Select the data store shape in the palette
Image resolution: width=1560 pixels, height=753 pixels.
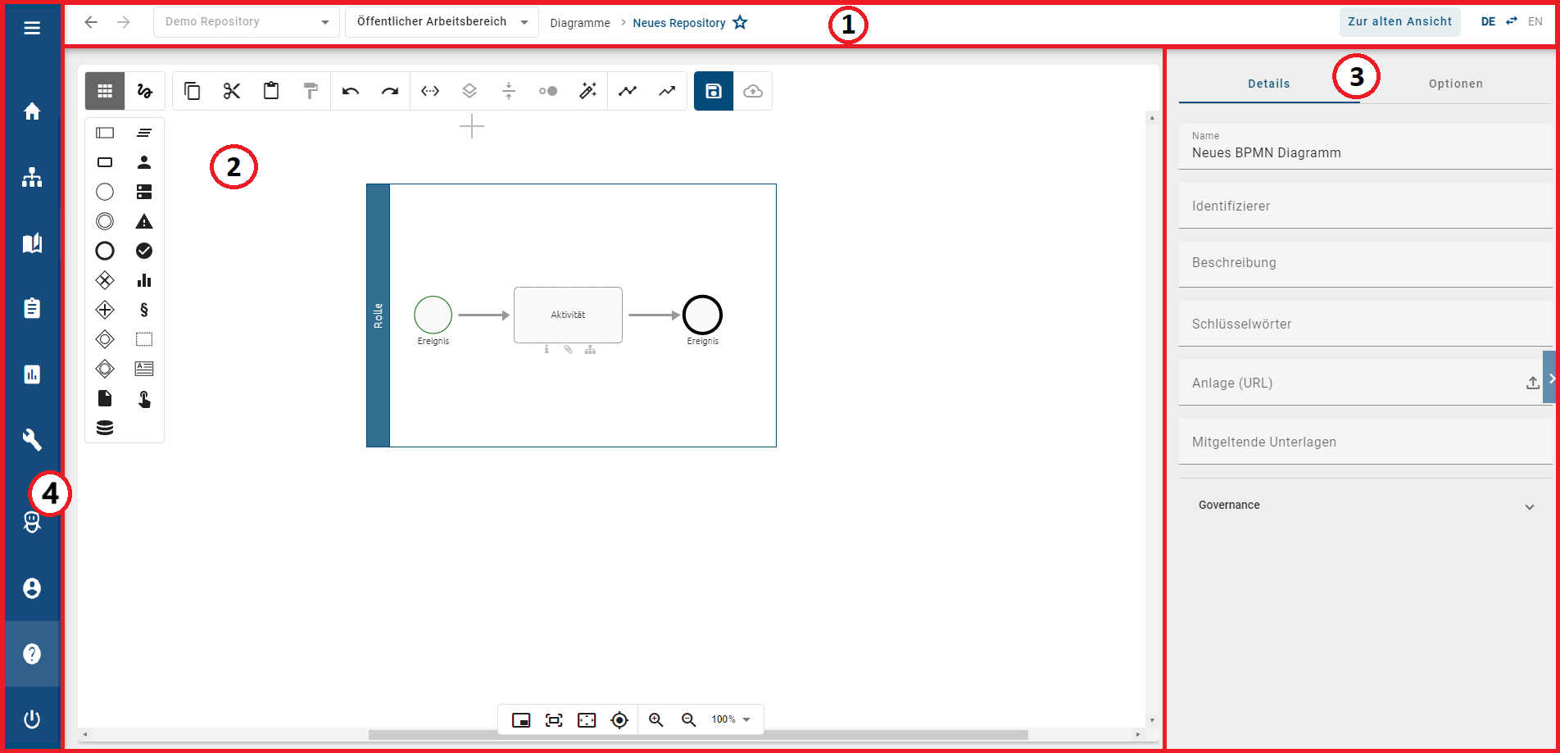tap(104, 427)
